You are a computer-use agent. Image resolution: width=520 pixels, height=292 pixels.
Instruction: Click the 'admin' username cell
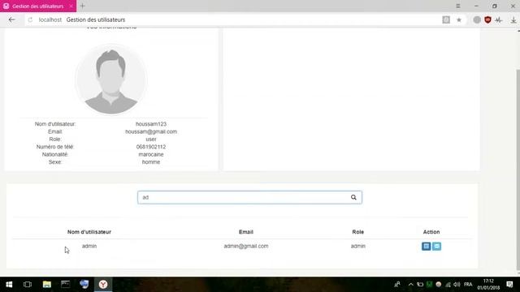[89, 246]
